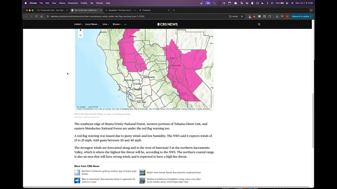Click the triple-digit temps story thumbnail
The height and width of the screenshot is (189, 337).
tap(77, 172)
